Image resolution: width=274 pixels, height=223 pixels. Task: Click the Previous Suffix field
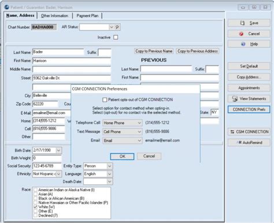[x=212, y=69]
